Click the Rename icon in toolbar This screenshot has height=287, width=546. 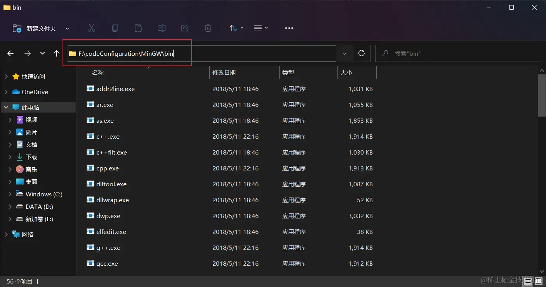click(162, 28)
